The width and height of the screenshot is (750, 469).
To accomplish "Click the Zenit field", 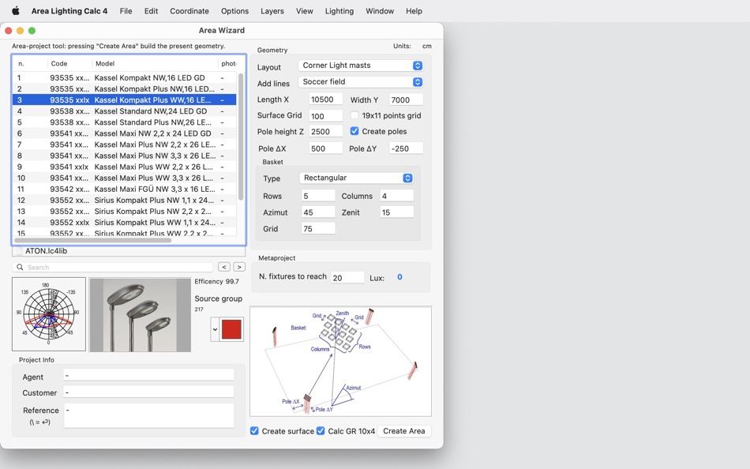I will [397, 212].
